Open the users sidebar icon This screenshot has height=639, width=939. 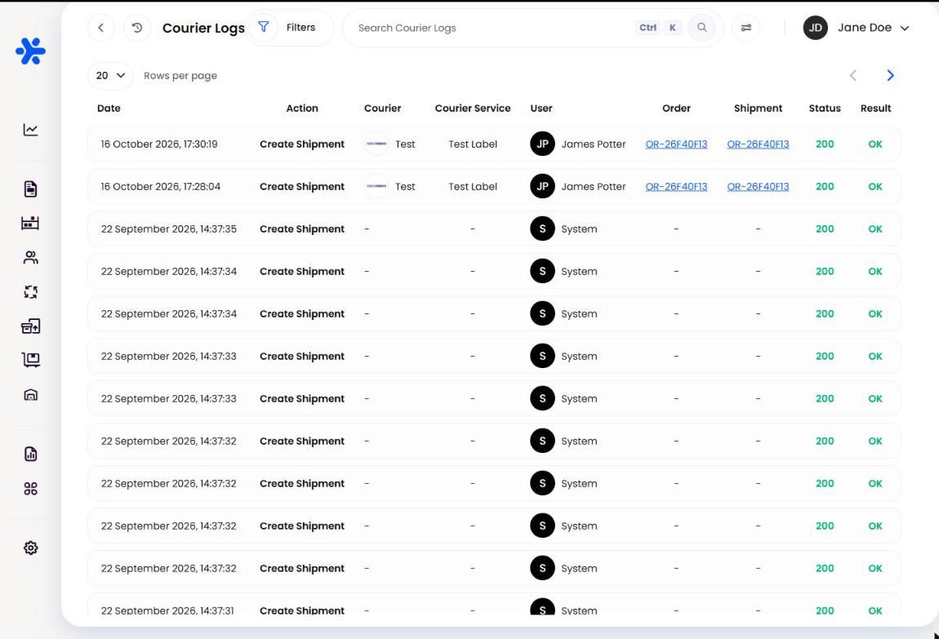[x=30, y=257]
